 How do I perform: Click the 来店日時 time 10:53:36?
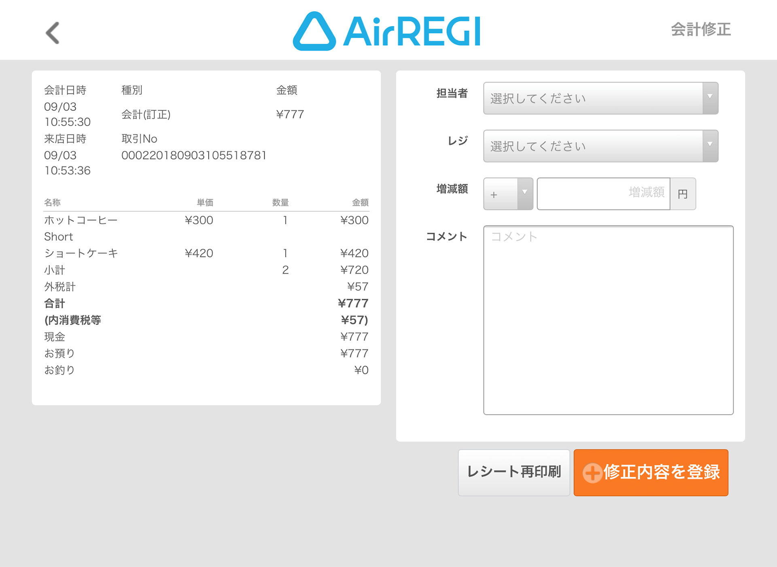[x=68, y=170]
